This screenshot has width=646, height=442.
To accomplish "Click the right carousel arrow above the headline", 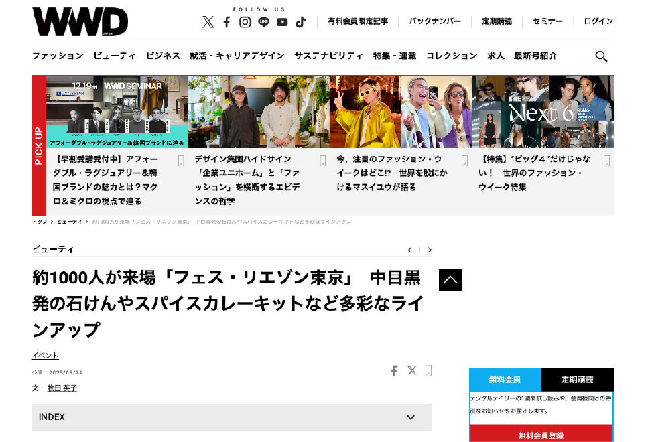I will tap(429, 249).
